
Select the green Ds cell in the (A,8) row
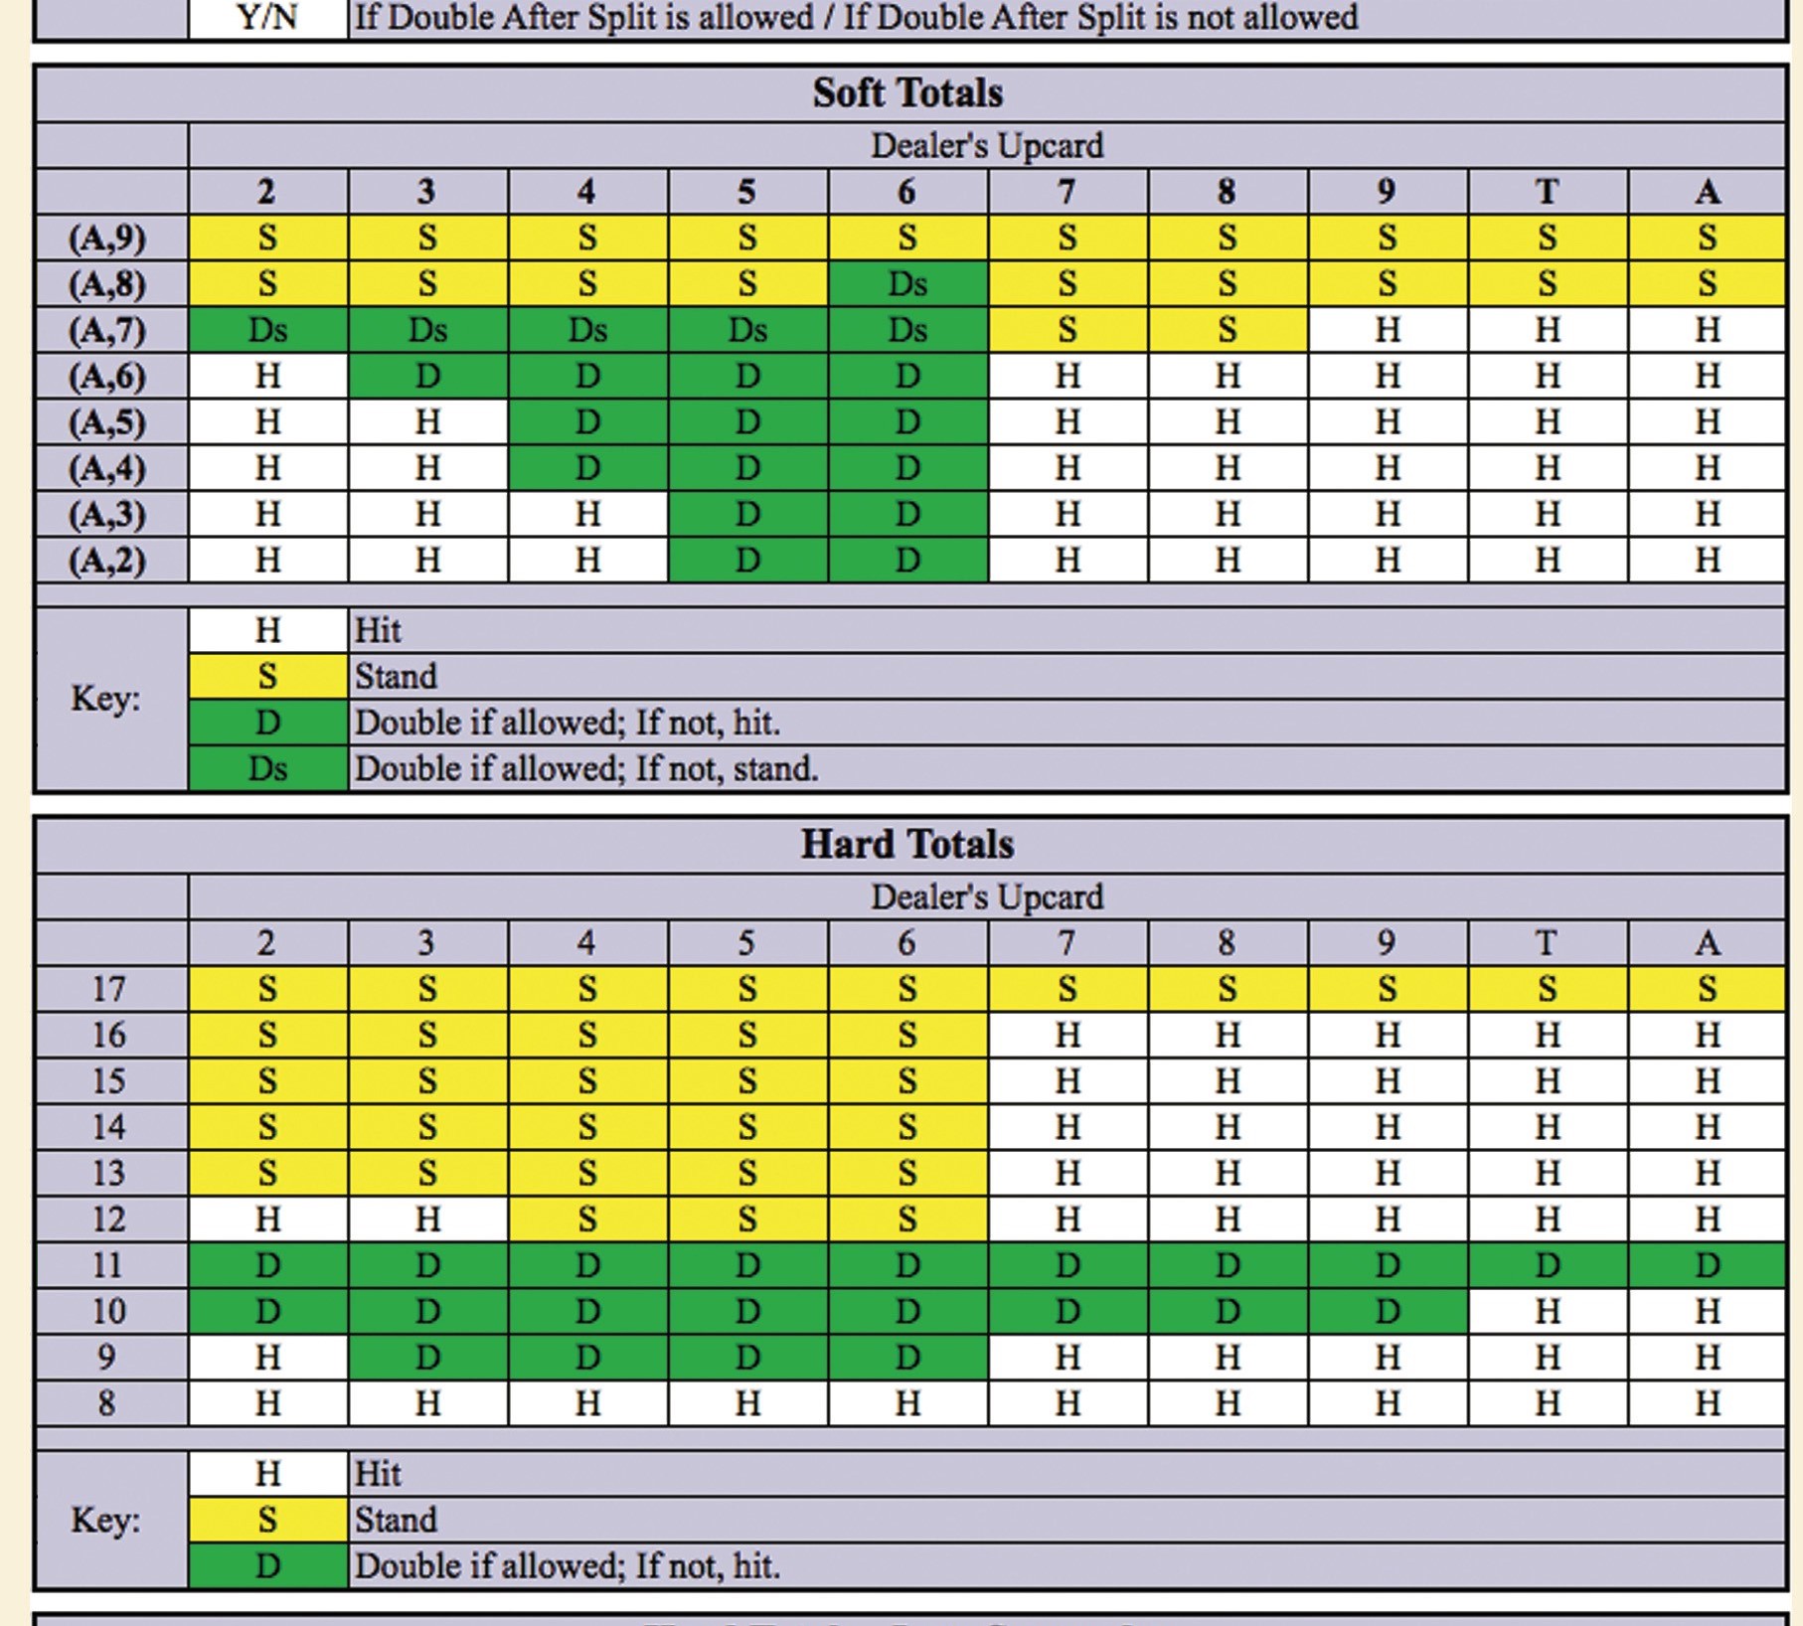coord(907,284)
